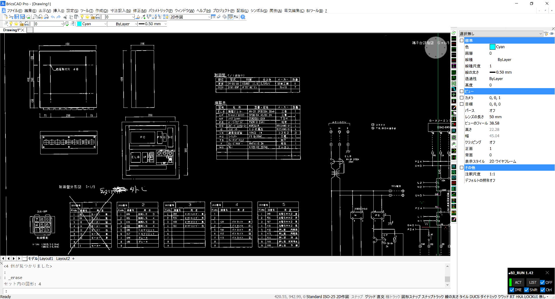
Task: Switch to the Layout1 tab
Action: coord(46,259)
